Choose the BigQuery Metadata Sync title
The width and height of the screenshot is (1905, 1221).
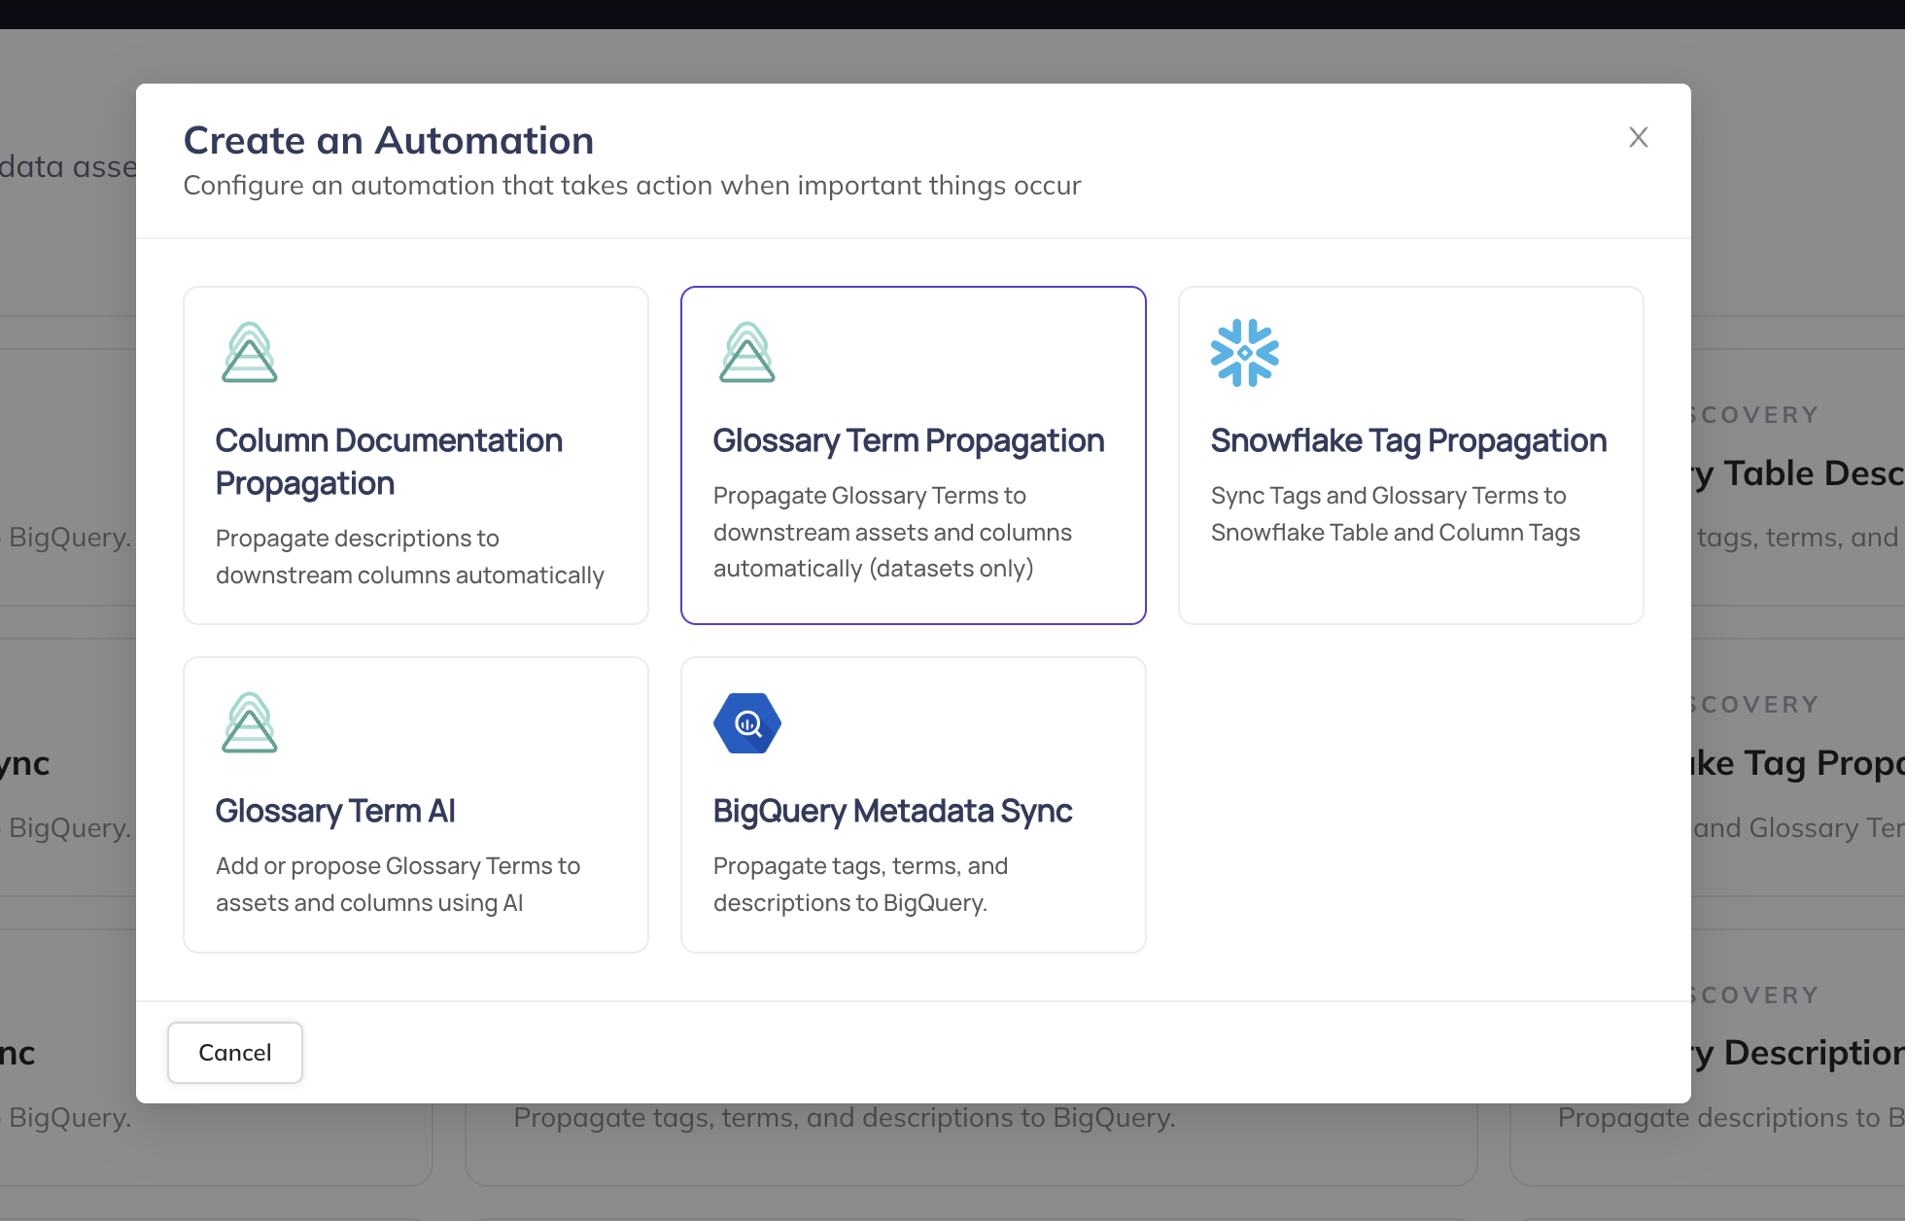pyautogui.click(x=891, y=811)
